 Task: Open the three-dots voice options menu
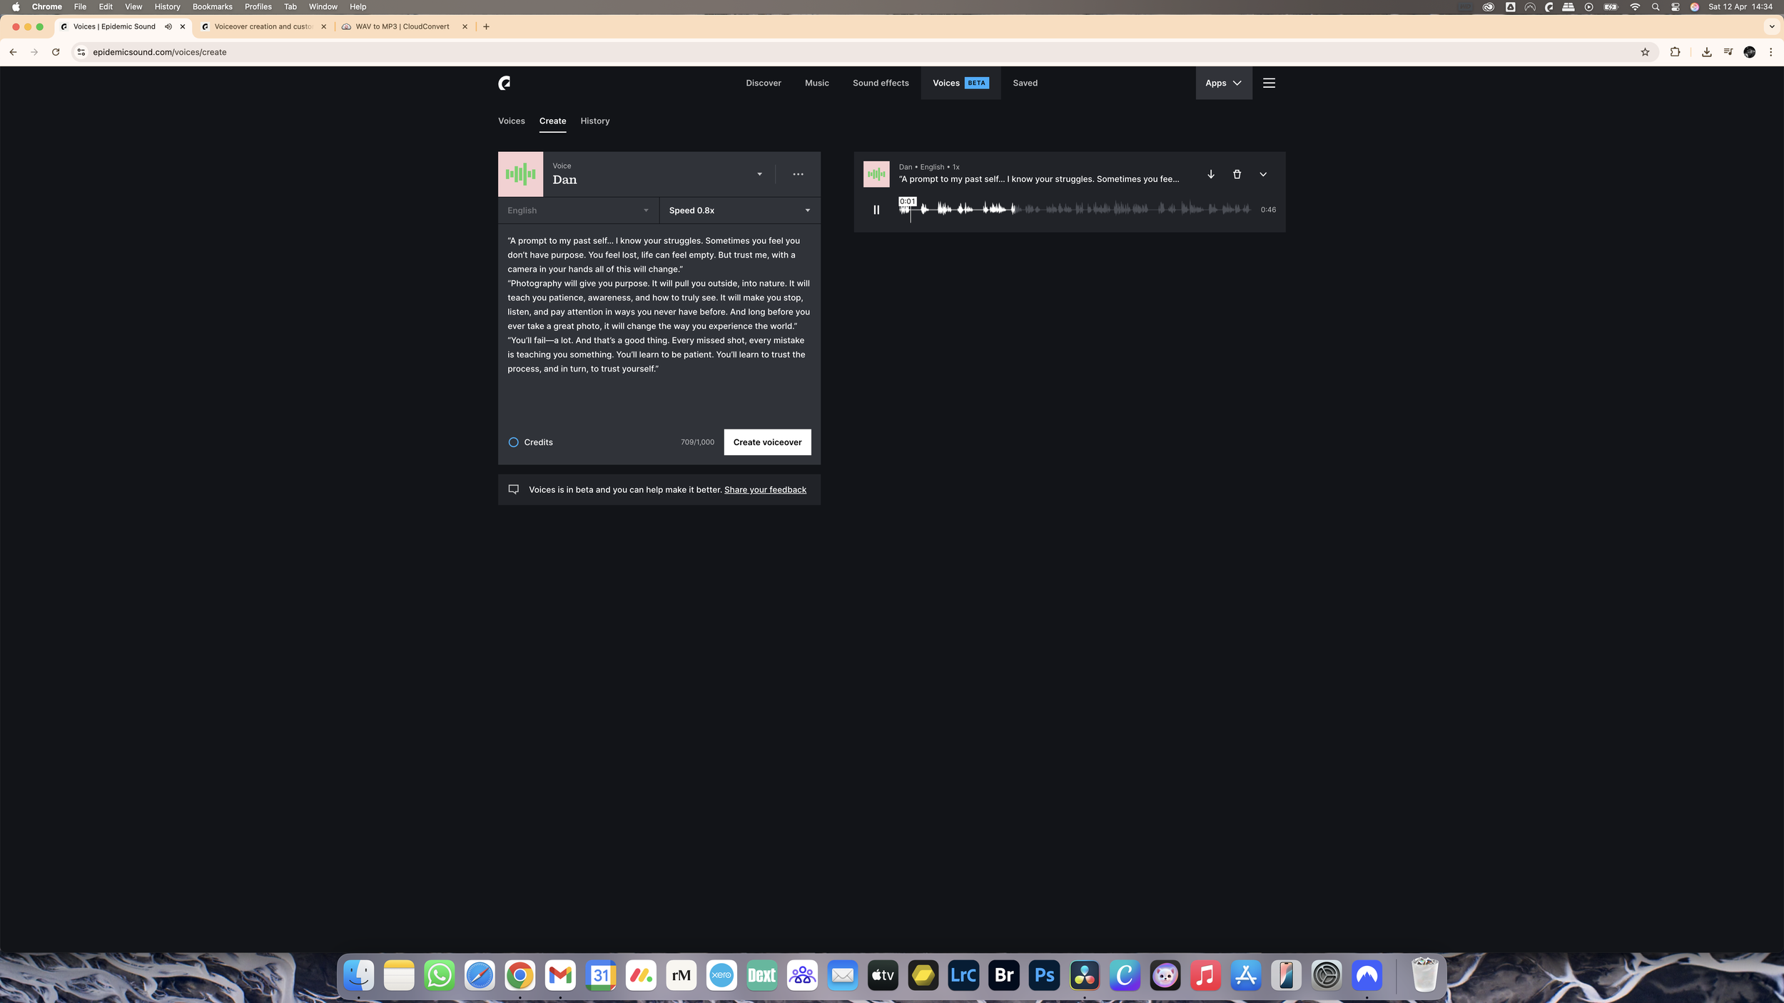pyautogui.click(x=798, y=174)
